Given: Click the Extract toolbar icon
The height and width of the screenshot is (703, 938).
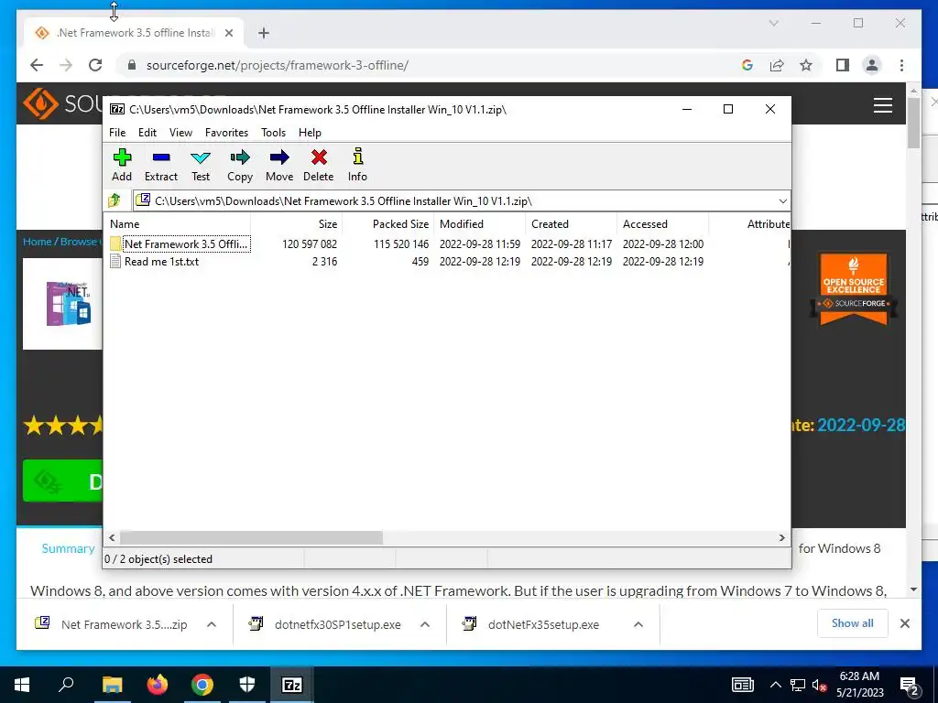Looking at the screenshot, I should pyautogui.click(x=161, y=165).
